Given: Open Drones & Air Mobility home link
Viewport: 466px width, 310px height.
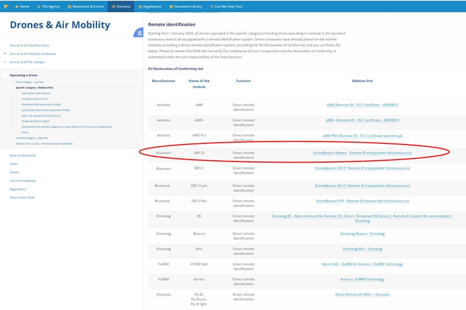Looking at the screenshot, I should pos(29,45).
